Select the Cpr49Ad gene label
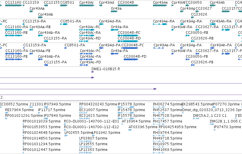Screen dimensions: 242x154 106,3
